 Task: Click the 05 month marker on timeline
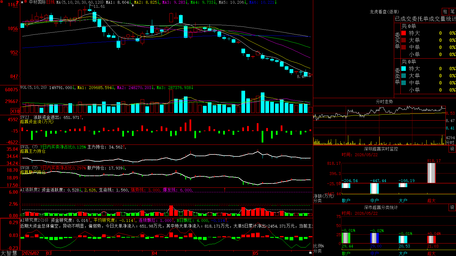click(x=256, y=253)
